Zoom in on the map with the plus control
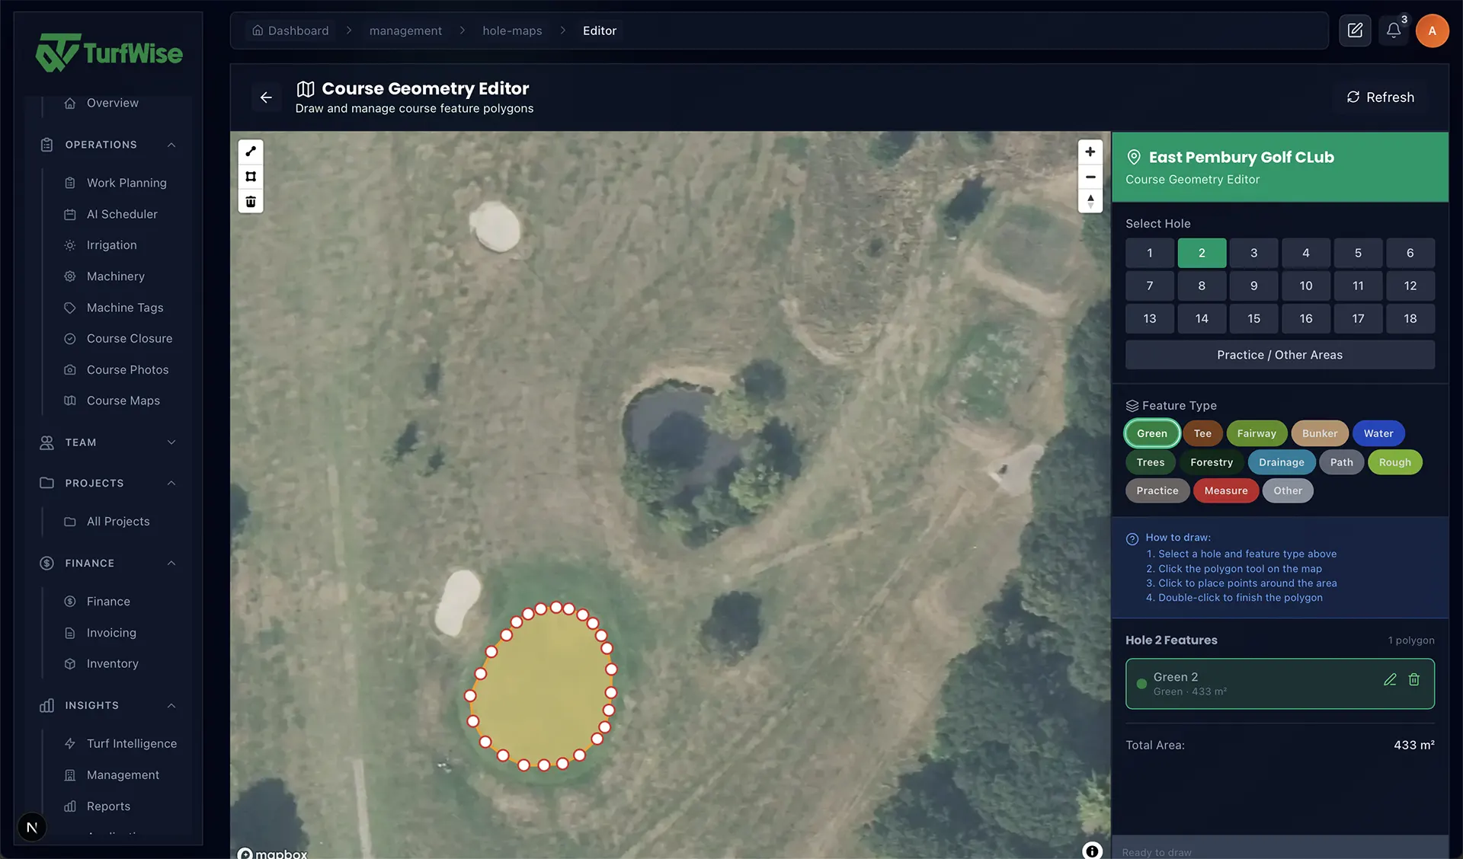This screenshot has height=859, width=1463. pos(1090,152)
